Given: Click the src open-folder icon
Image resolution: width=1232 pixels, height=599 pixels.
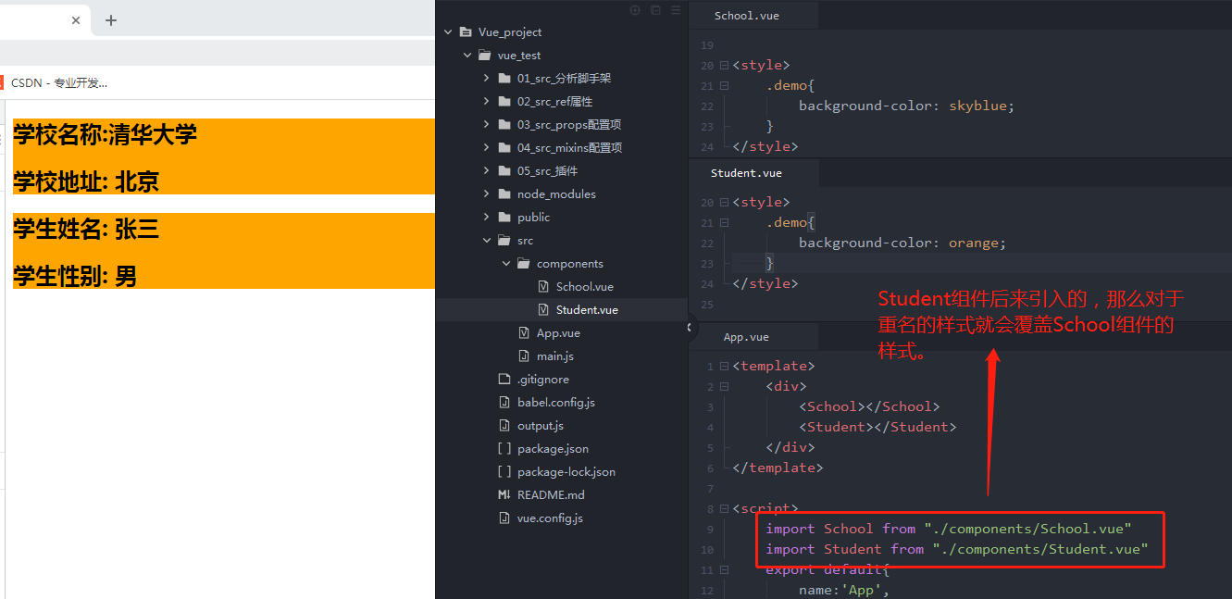Looking at the screenshot, I should pos(504,241).
